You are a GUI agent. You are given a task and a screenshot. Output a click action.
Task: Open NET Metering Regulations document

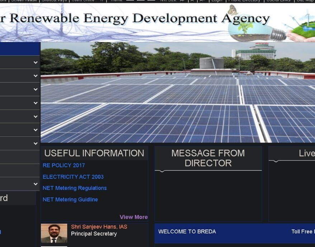point(75,188)
